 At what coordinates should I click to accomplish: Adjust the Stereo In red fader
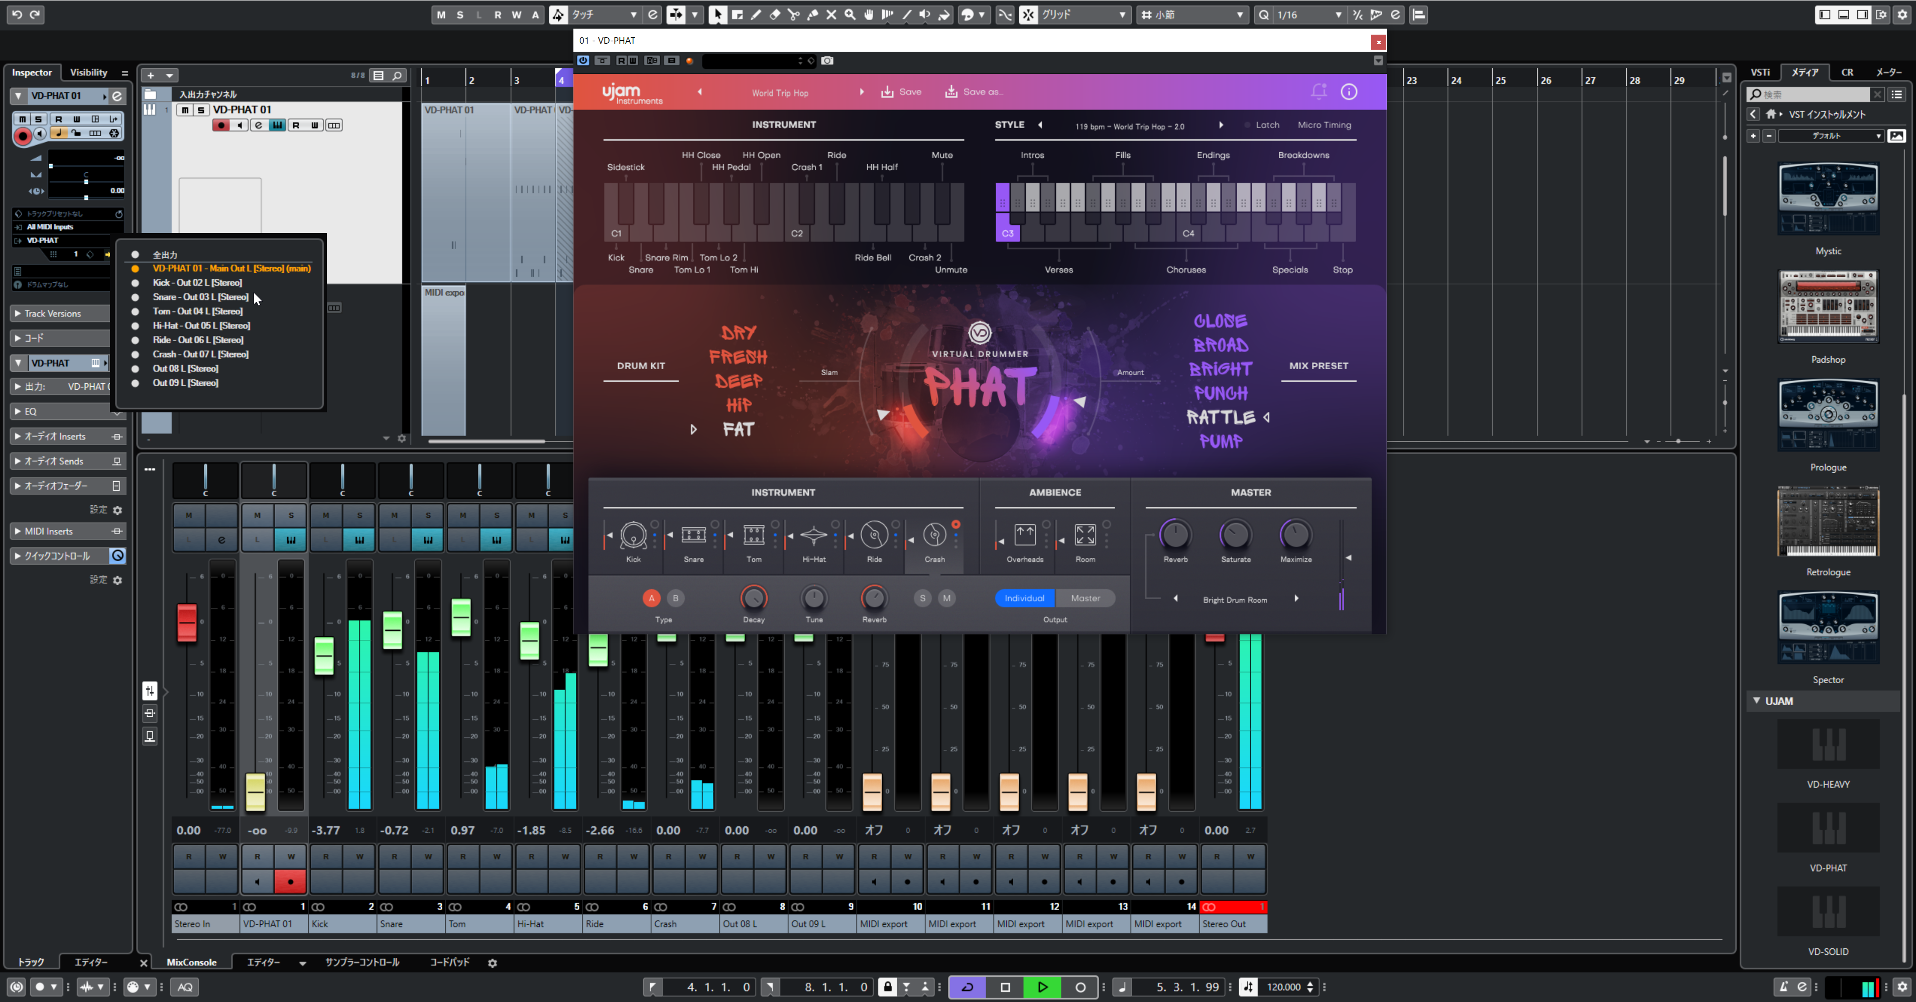coord(187,623)
